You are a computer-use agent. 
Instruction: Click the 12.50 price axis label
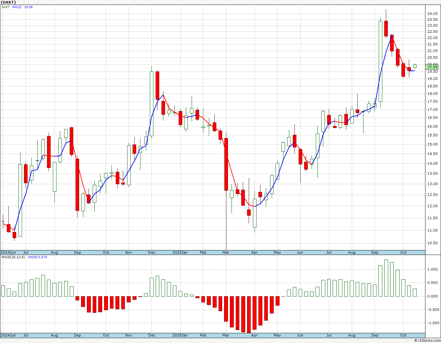tap(432, 195)
